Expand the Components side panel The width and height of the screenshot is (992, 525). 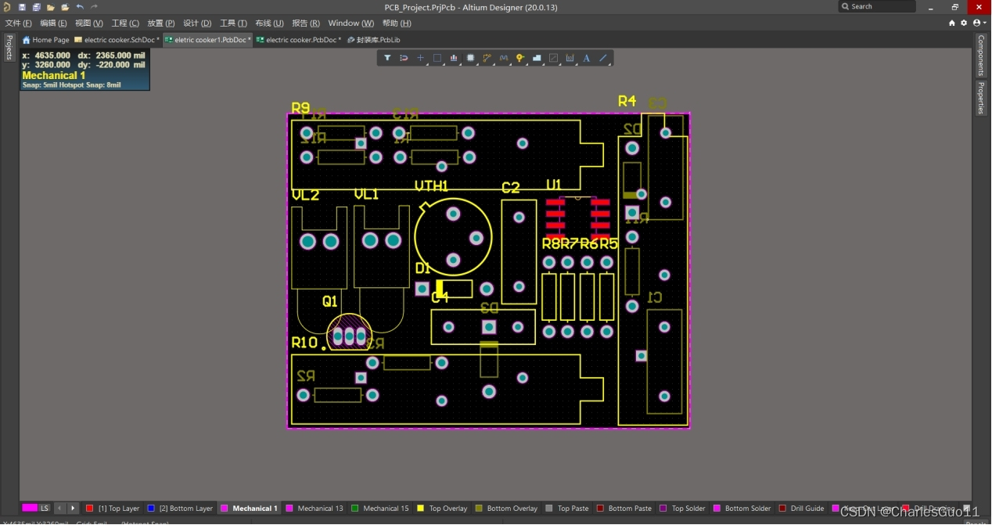click(981, 55)
